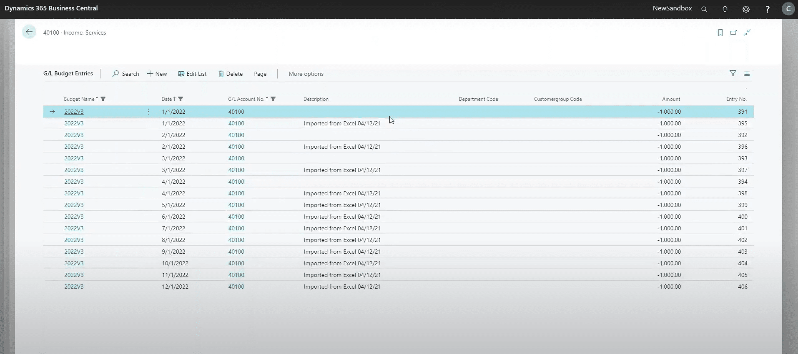This screenshot has height=354, width=798.
Task: Toggle the list view layout icon
Action: click(747, 74)
